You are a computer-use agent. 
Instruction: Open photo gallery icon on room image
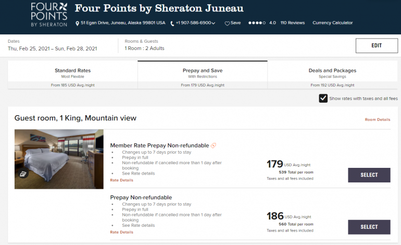(24, 174)
